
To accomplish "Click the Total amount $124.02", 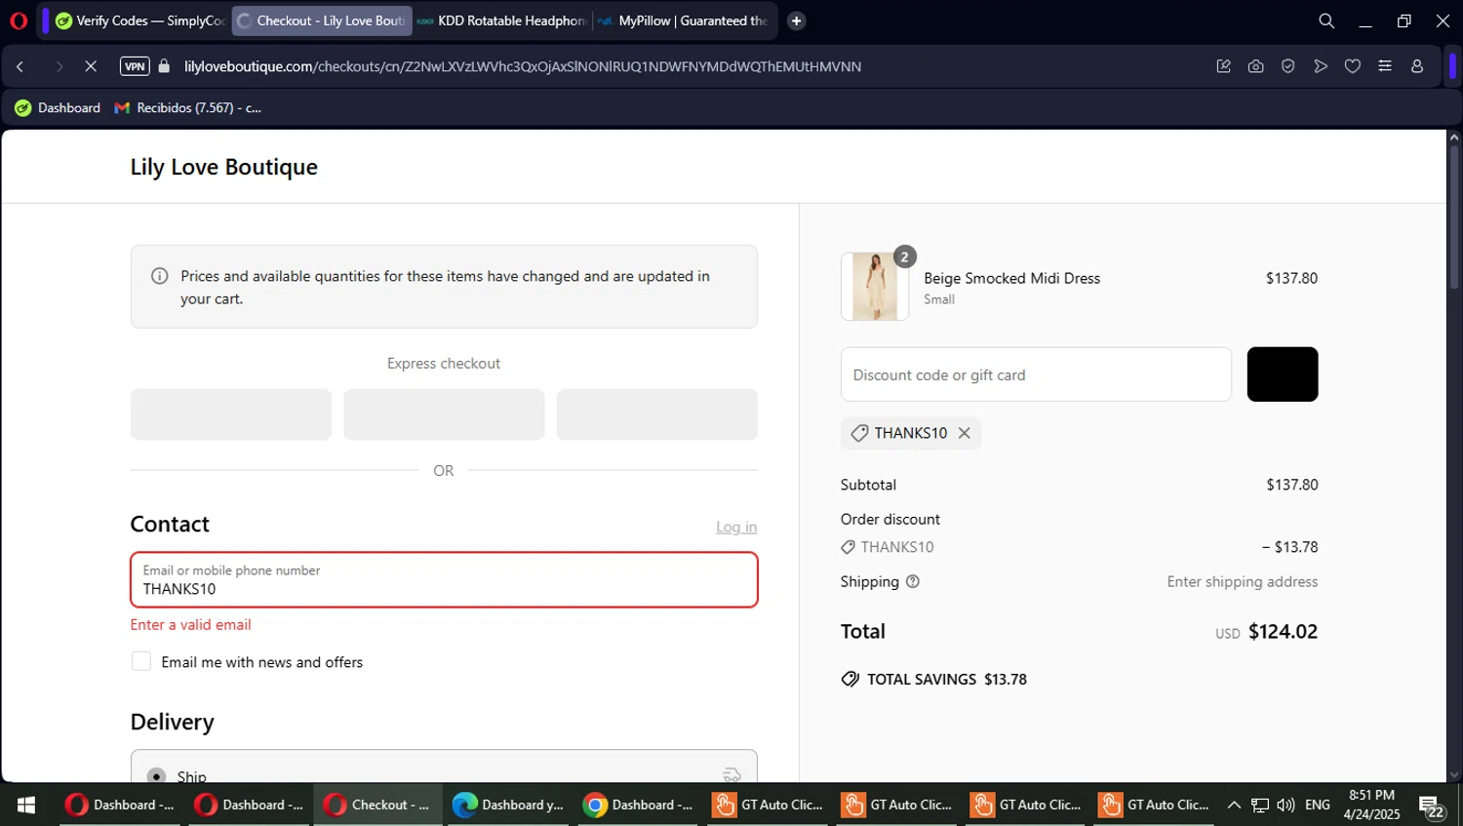I will coord(1283,631).
